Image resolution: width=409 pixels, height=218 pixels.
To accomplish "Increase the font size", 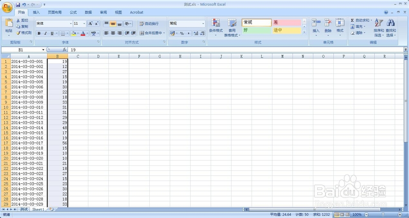I will tap(90, 23).
